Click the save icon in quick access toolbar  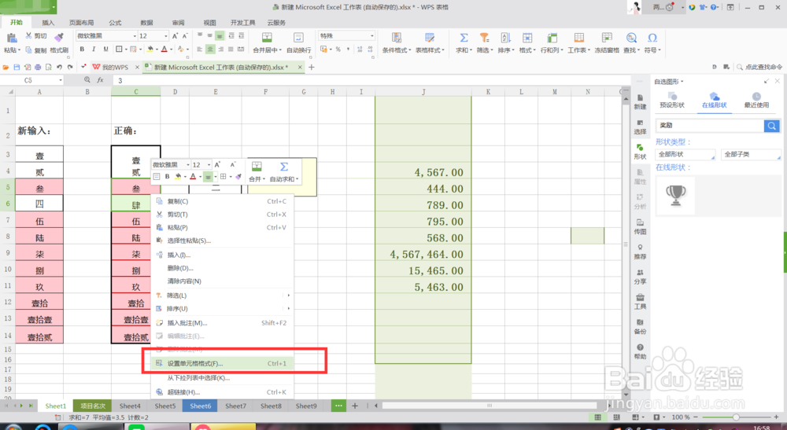pos(17,67)
